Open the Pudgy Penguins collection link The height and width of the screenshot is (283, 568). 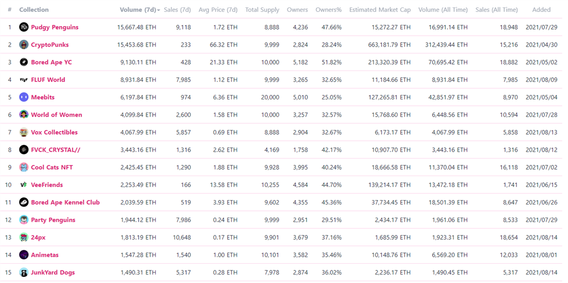pos(55,27)
